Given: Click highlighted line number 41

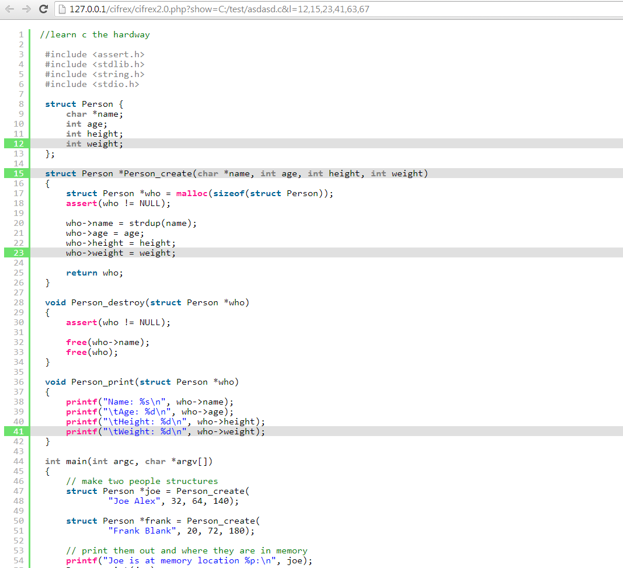Looking at the screenshot, I should (x=18, y=431).
